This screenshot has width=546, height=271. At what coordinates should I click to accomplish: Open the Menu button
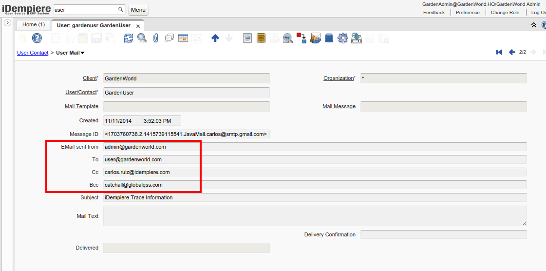(x=138, y=10)
